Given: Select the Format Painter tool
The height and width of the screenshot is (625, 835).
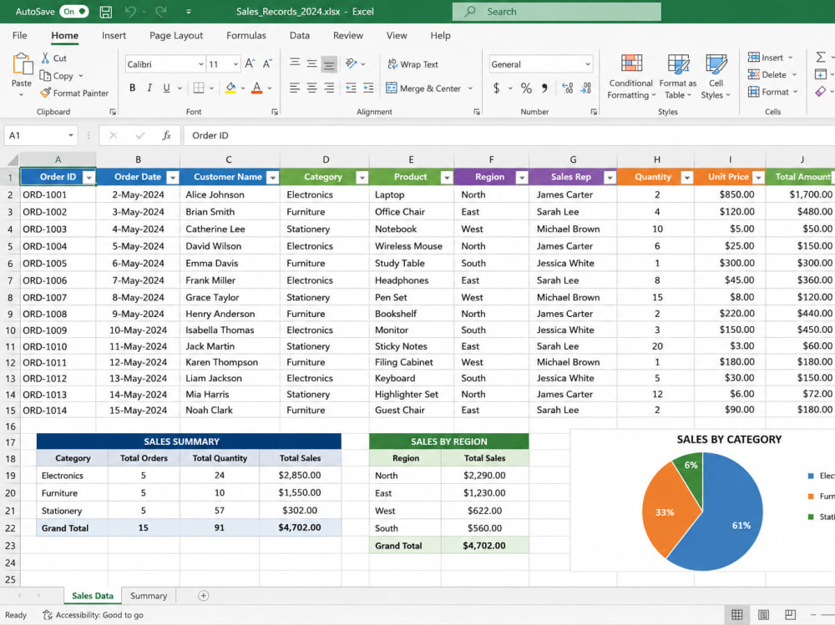Looking at the screenshot, I should [74, 93].
